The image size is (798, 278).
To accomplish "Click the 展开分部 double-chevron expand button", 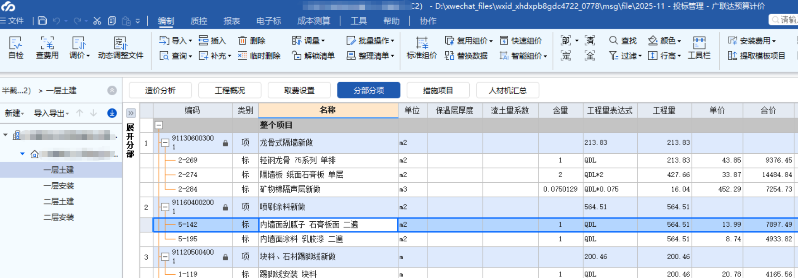I will click(x=131, y=113).
